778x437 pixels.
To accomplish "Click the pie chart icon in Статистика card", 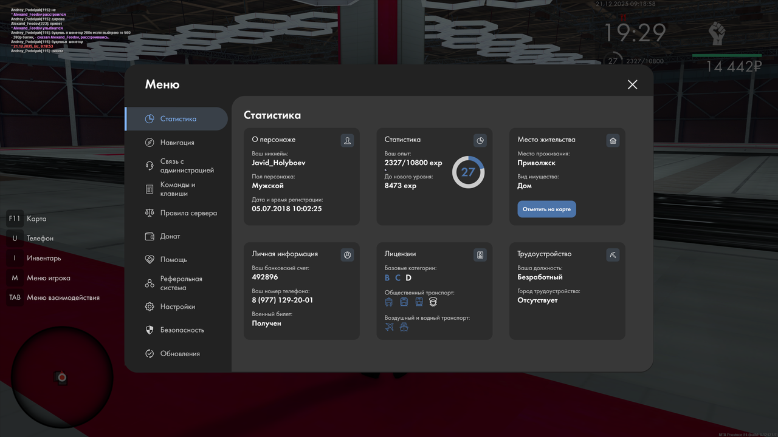I will click(480, 141).
